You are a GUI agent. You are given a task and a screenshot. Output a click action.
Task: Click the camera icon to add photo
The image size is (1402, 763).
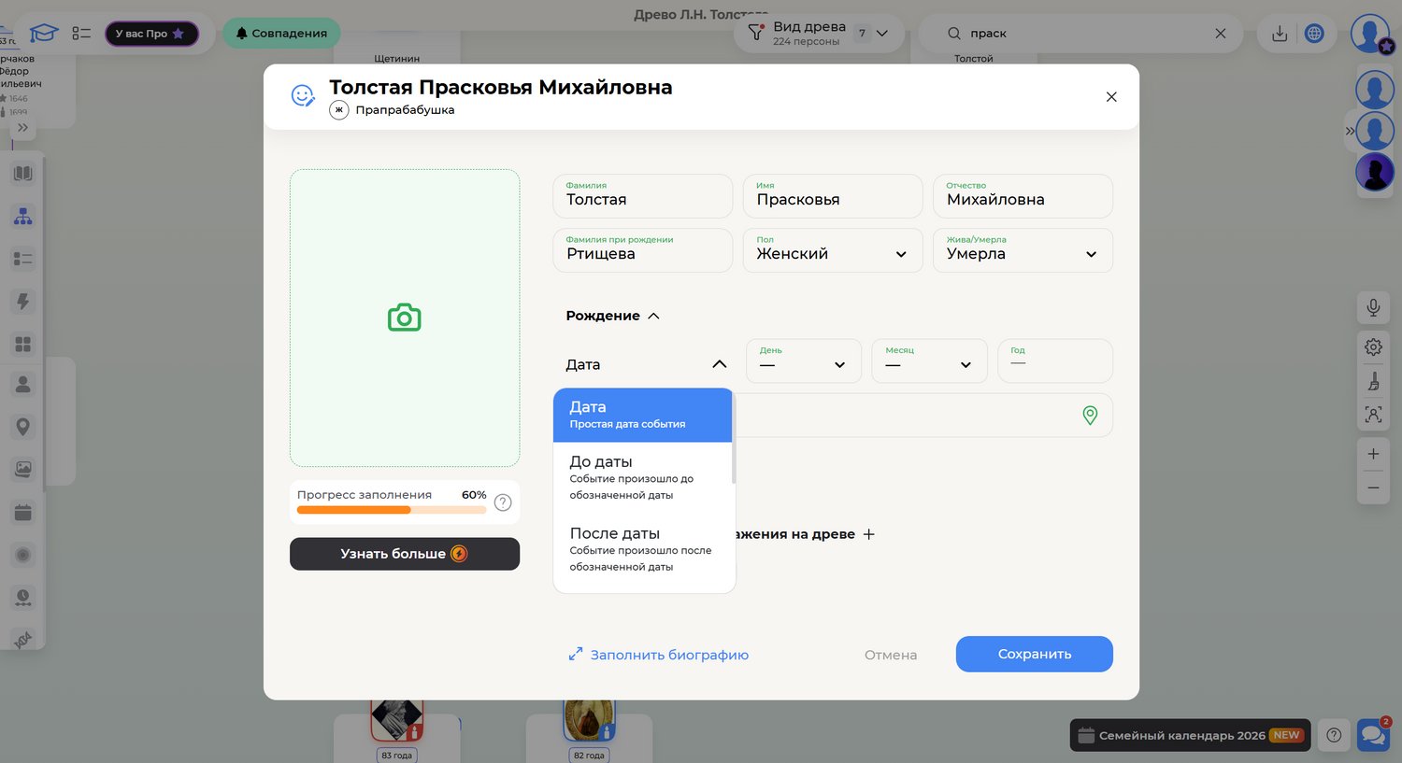[x=404, y=318]
